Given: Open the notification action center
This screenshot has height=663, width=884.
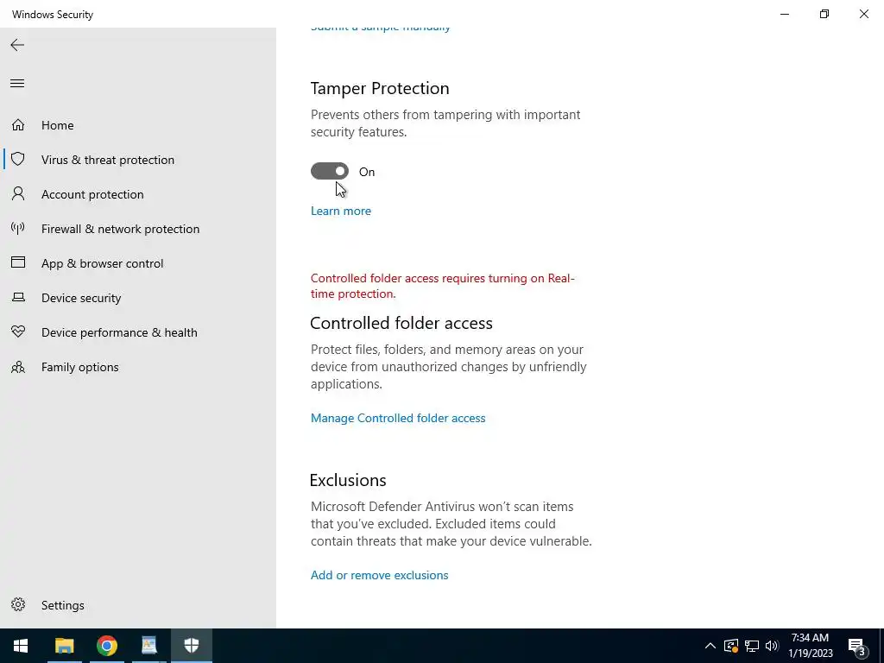Looking at the screenshot, I should coord(857,646).
